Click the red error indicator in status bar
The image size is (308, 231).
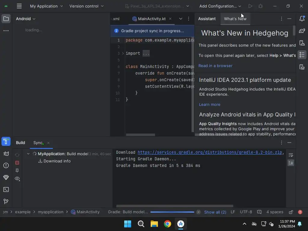pyautogui.click(x=300, y=212)
